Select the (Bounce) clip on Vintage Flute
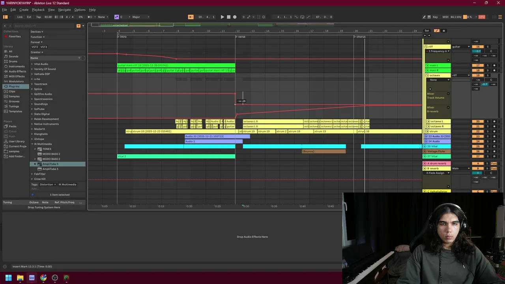The width and height of the screenshot is (505, 284). [x=324, y=151]
